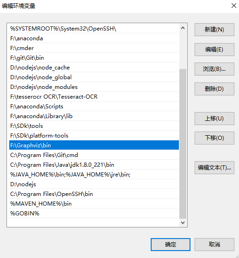Click highlighted F:\Graphviz\bin entry
The width and height of the screenshot is (239, 258).
point(94,145)
